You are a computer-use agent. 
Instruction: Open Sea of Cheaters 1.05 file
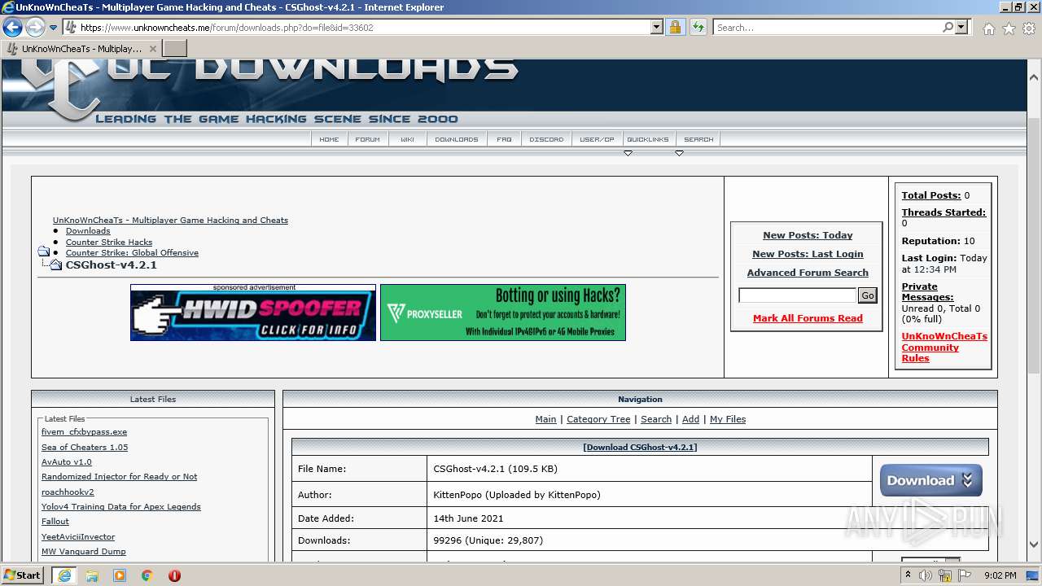click(85, 447)
